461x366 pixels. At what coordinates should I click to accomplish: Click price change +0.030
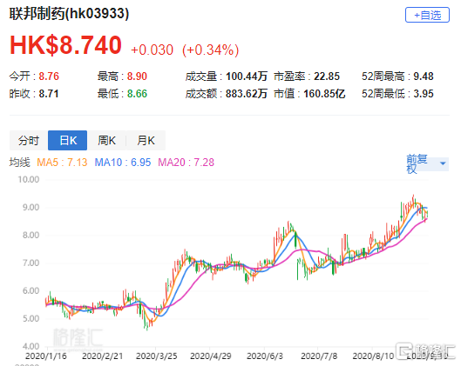point(152,50)
